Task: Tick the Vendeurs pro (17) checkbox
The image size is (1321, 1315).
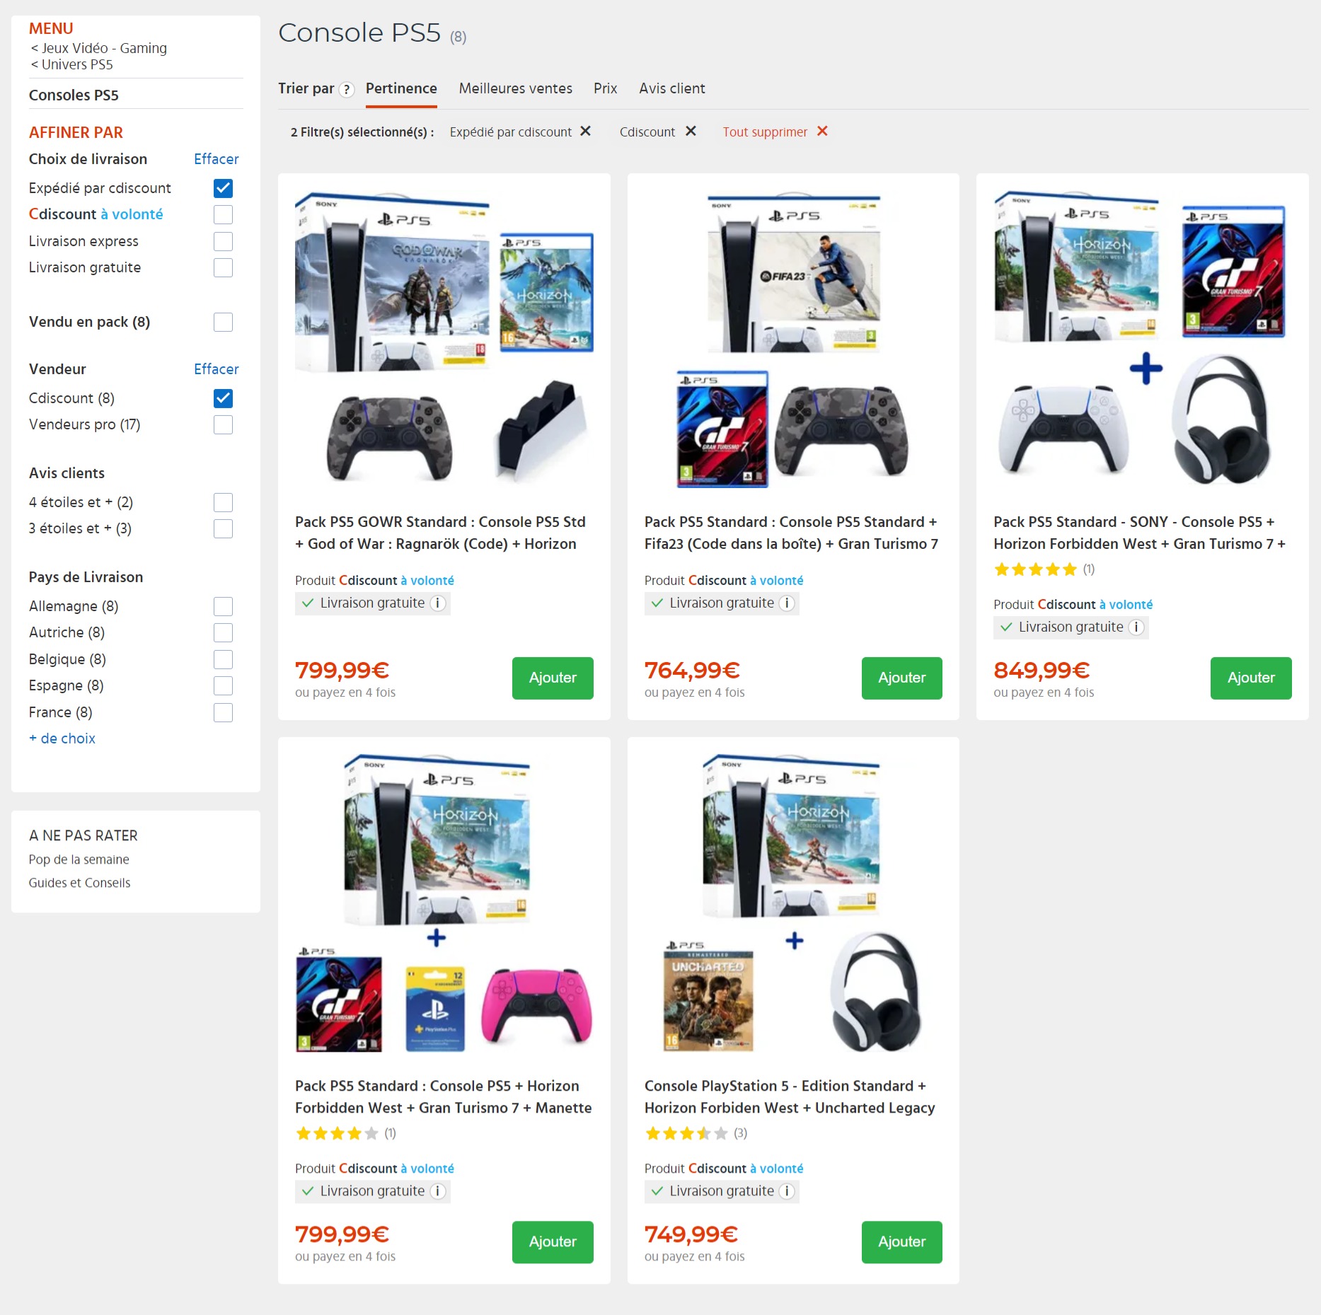Action: click(x=223, y=424)
